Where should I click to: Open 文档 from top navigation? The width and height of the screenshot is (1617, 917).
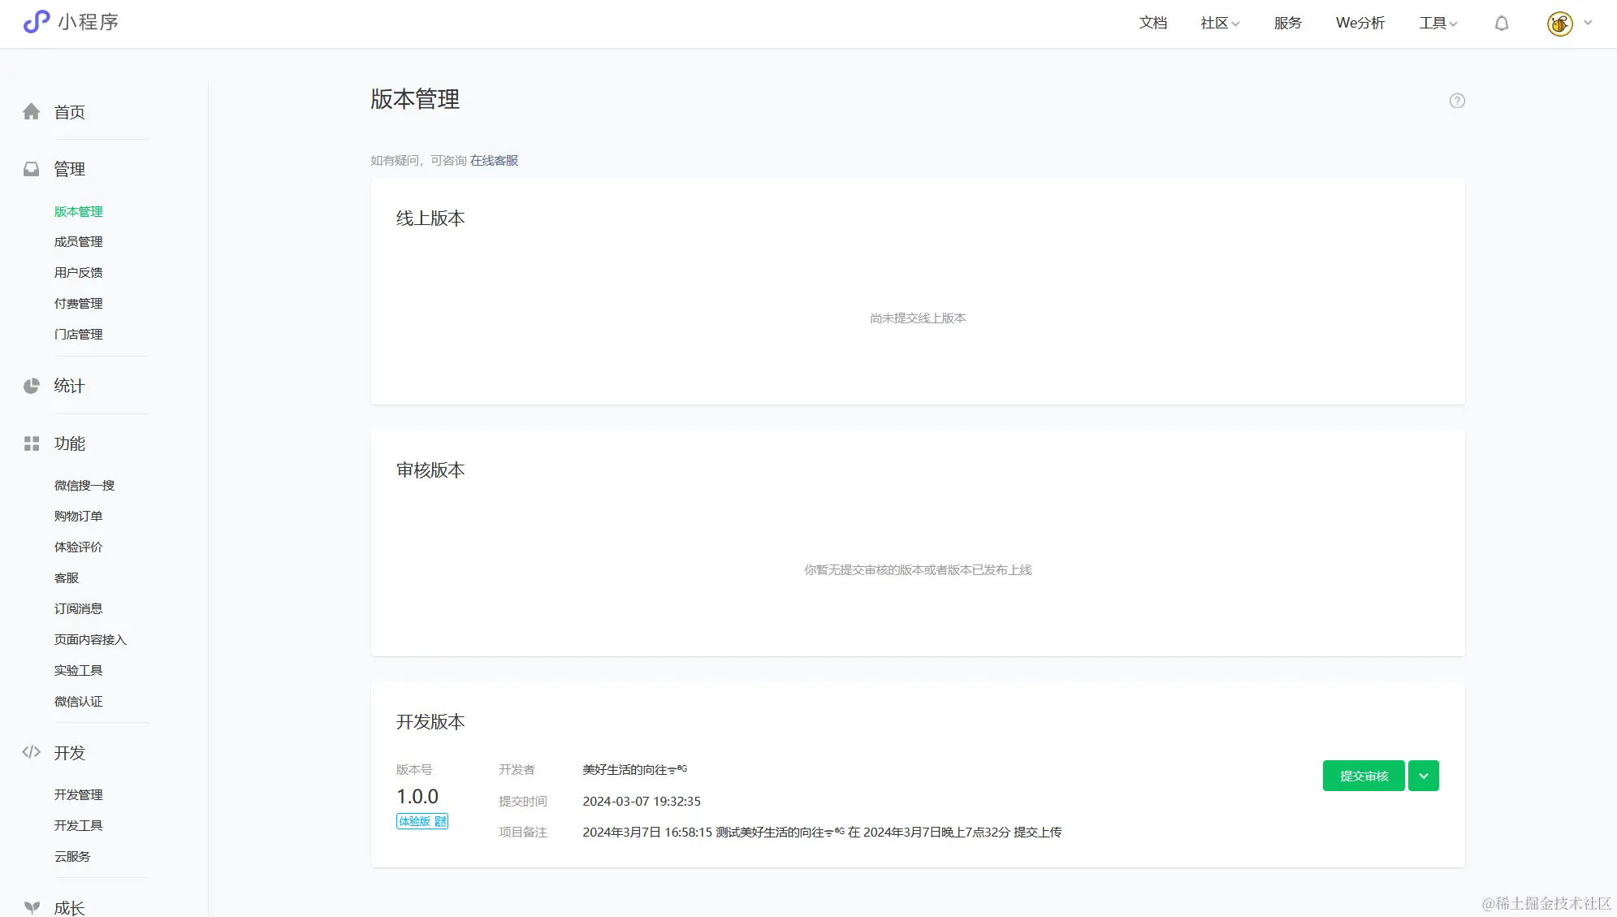click(x=1152, y=23)
